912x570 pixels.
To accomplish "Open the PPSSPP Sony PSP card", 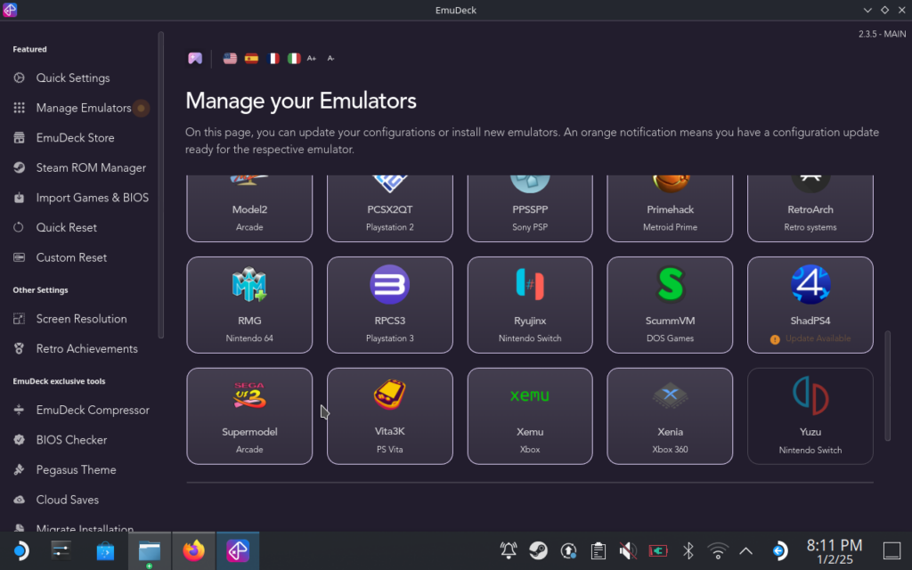I will click(530, 208).
